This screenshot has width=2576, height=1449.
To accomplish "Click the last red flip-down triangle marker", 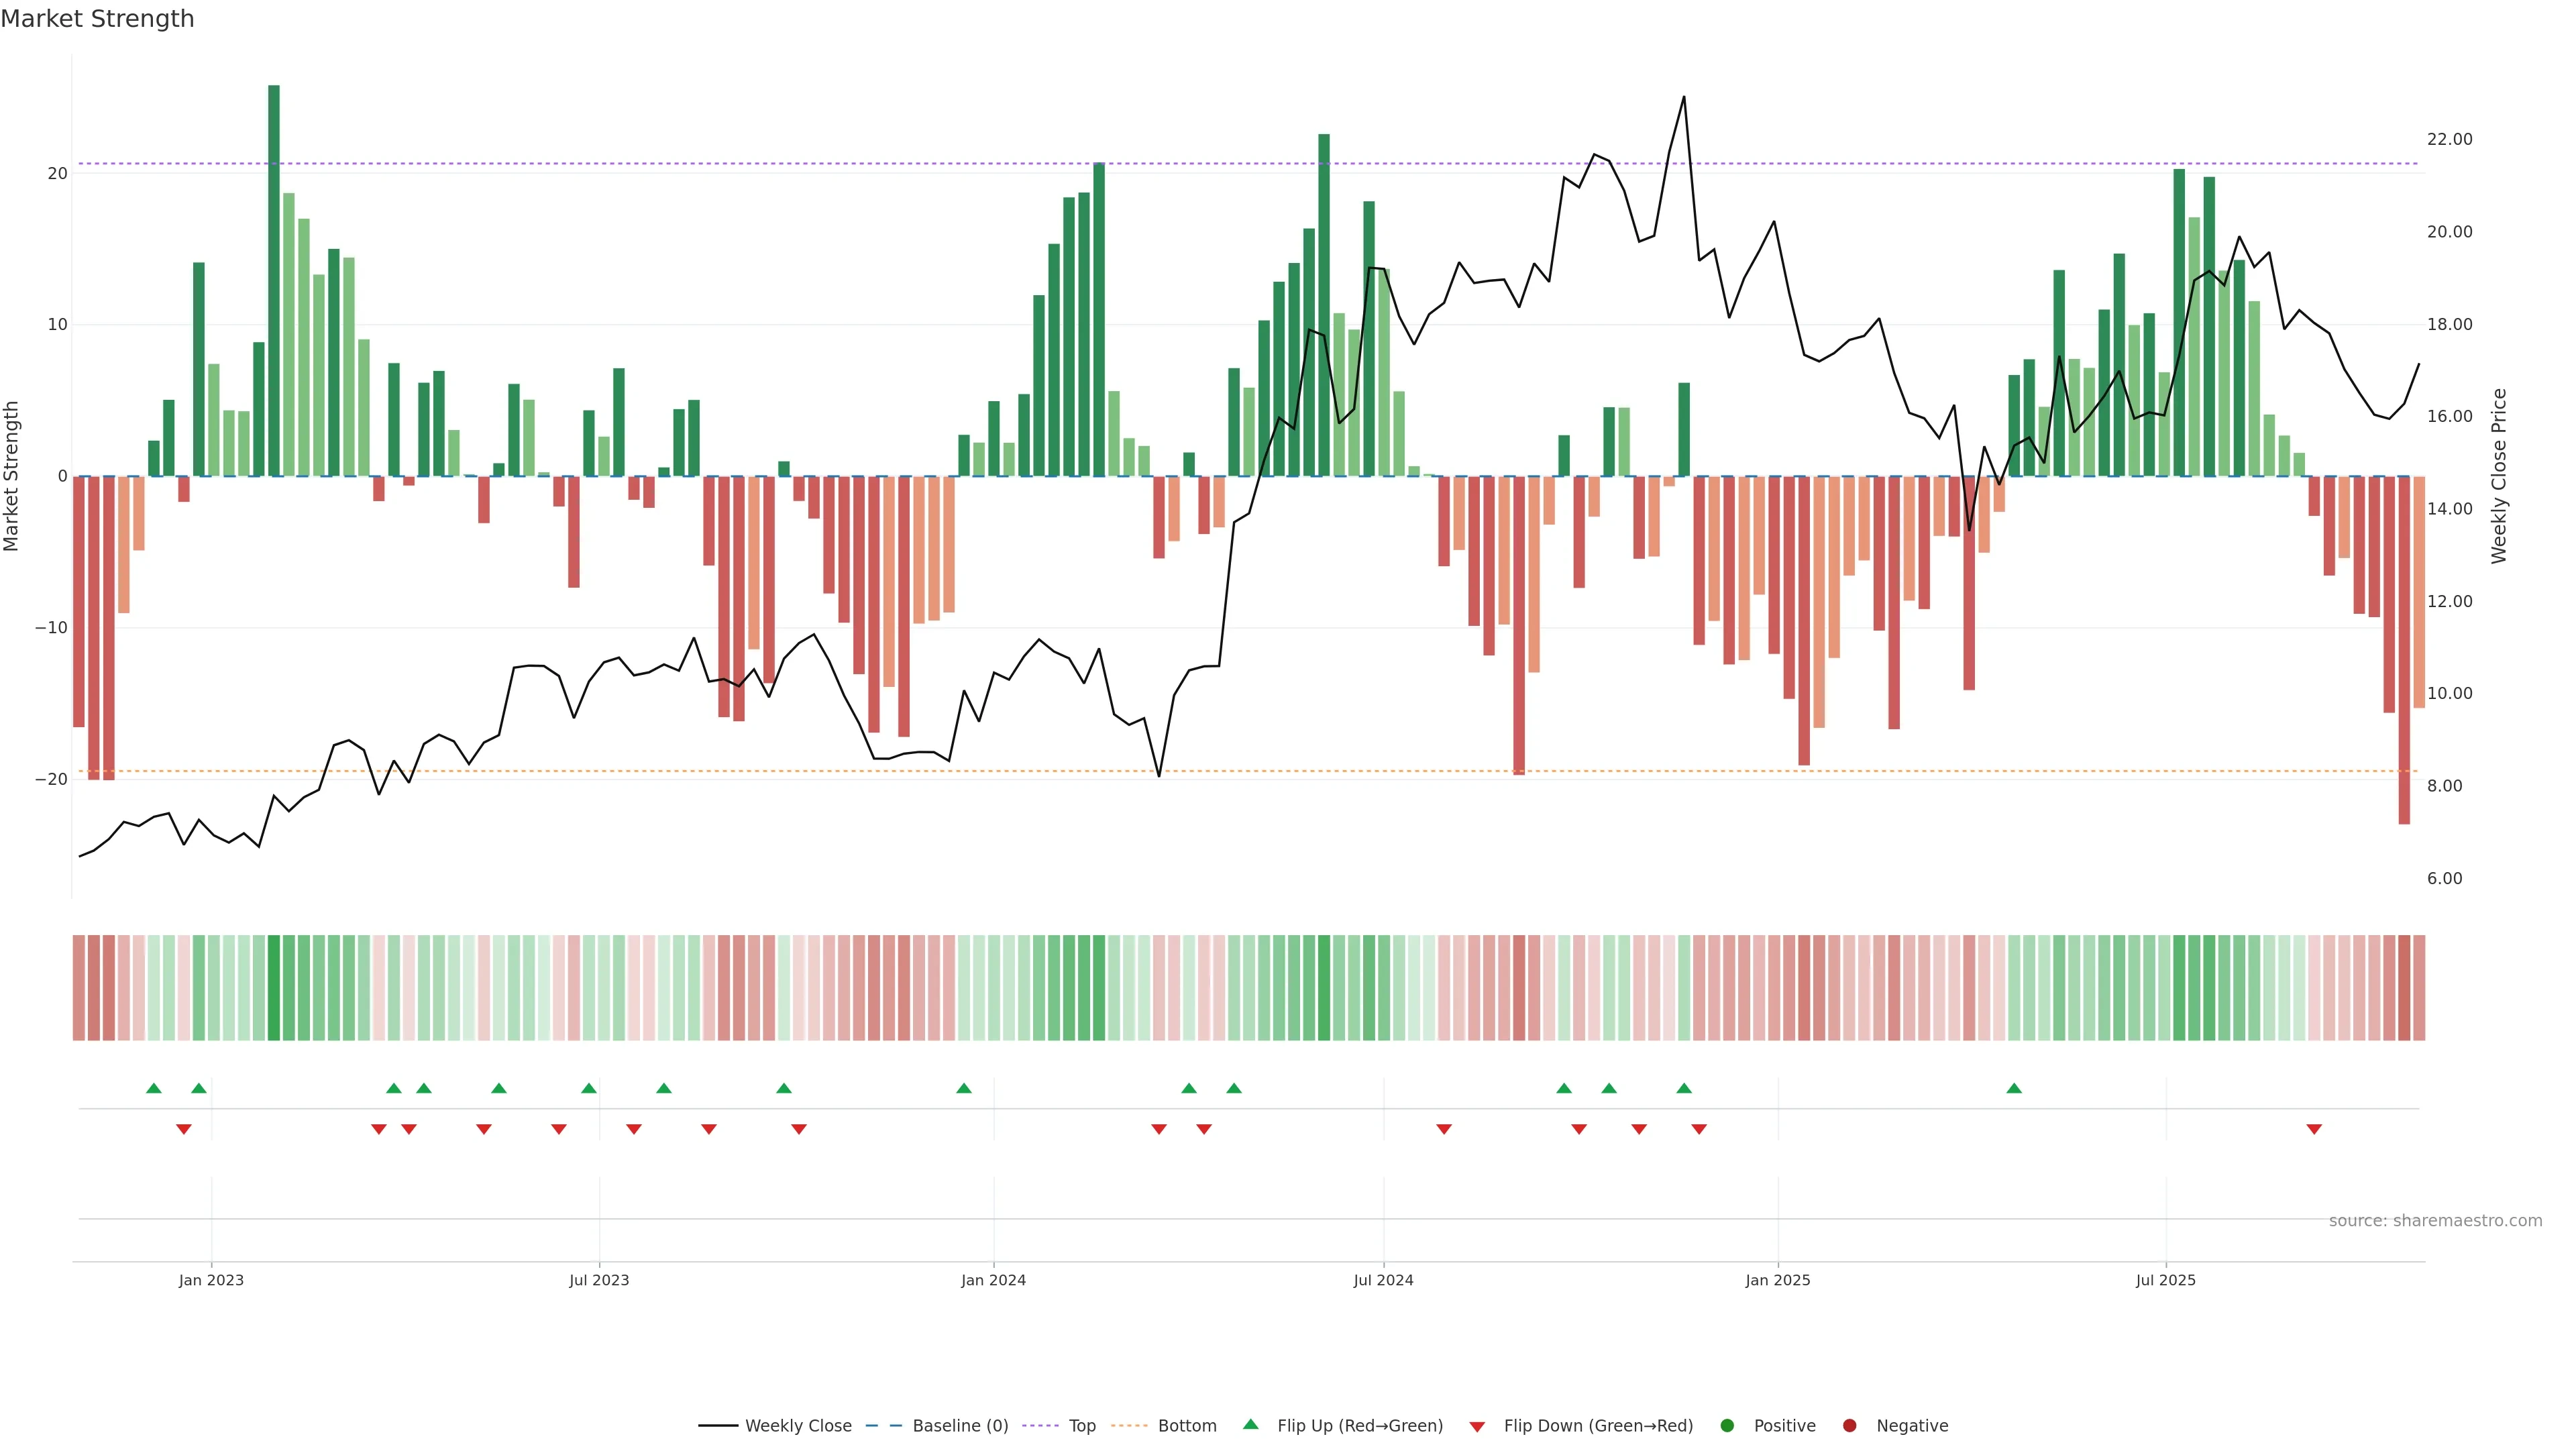I will click(x=2314, y=1129).
